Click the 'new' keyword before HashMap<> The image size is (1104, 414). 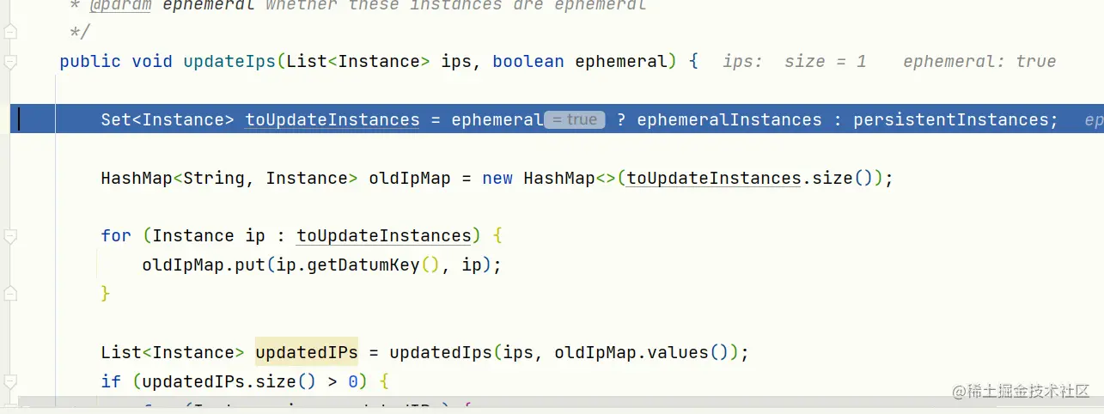(x=497, y=179)
